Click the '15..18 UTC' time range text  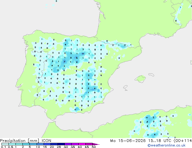[x=160, y=141]
